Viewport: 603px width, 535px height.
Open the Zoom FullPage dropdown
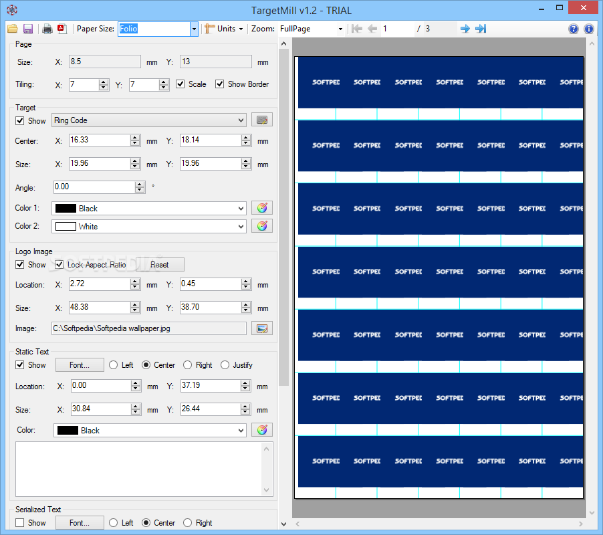click(x=340, y=29)
